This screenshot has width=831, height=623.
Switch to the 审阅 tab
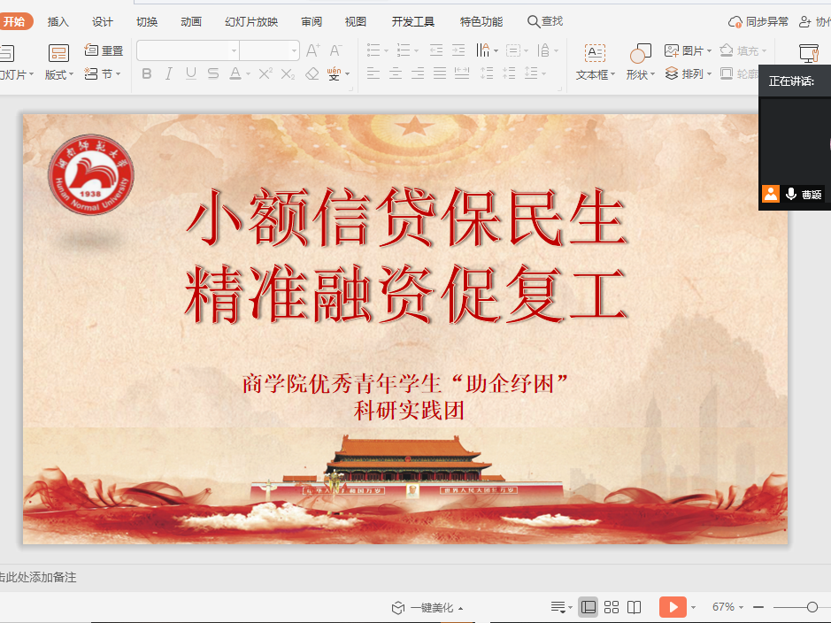pos(312,22)
